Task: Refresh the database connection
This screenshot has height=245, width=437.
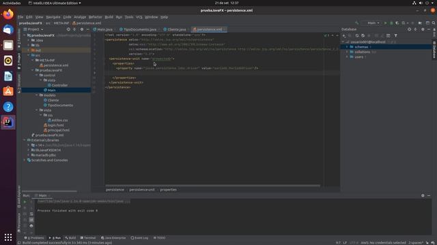Action: tap(357, 36)
